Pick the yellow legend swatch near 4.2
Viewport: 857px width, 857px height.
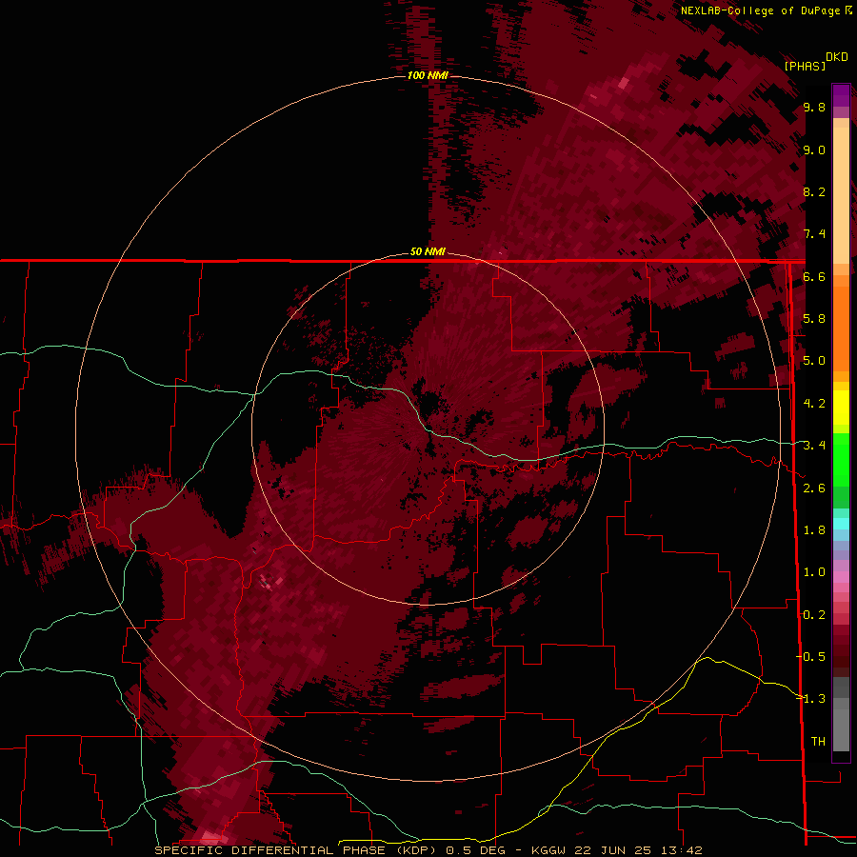pos(841,408)
